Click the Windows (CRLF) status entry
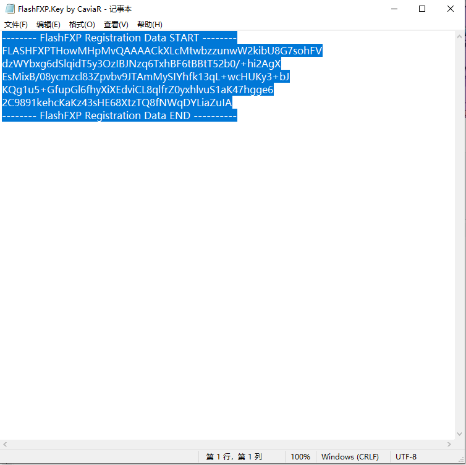 point(350,457)
